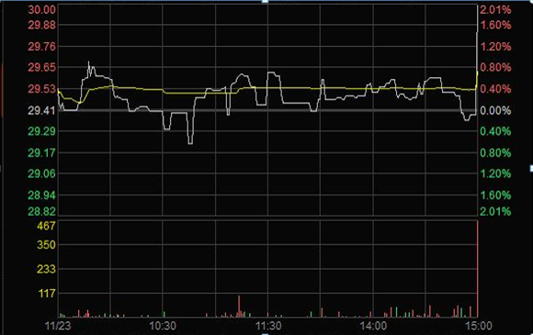Click the red 2.01% top percentage label
Image resolution: width=533 pixels, height=335 pixels.
click(x=495, y=9)
